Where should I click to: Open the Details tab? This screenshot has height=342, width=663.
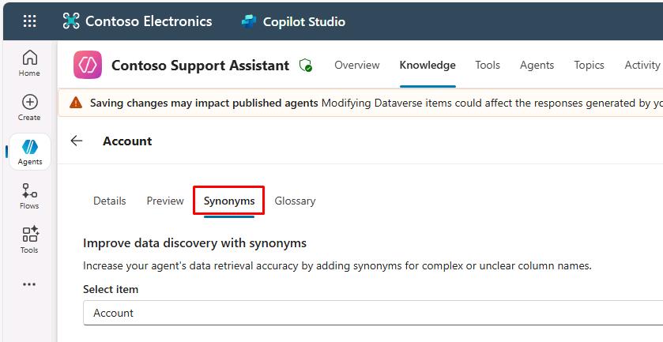[109, 201]
